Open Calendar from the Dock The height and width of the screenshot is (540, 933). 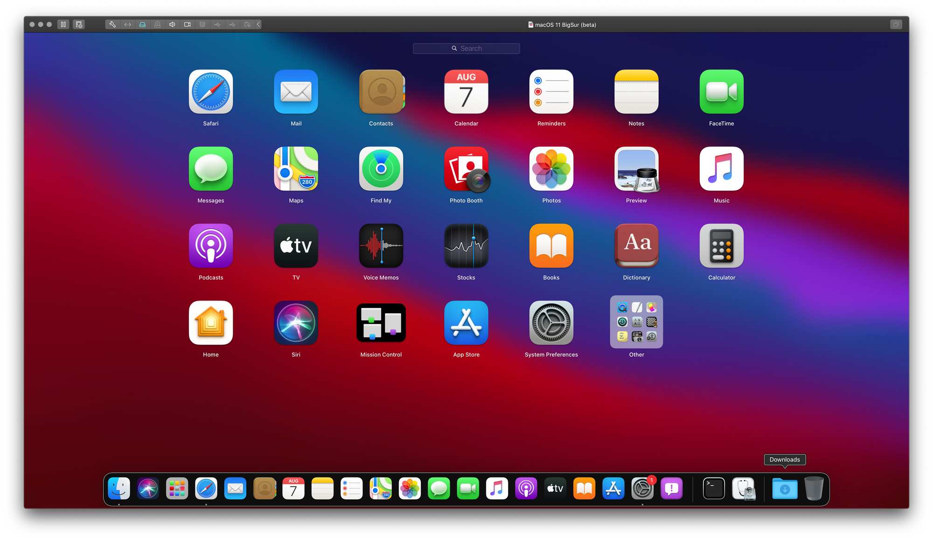point(293,489)
